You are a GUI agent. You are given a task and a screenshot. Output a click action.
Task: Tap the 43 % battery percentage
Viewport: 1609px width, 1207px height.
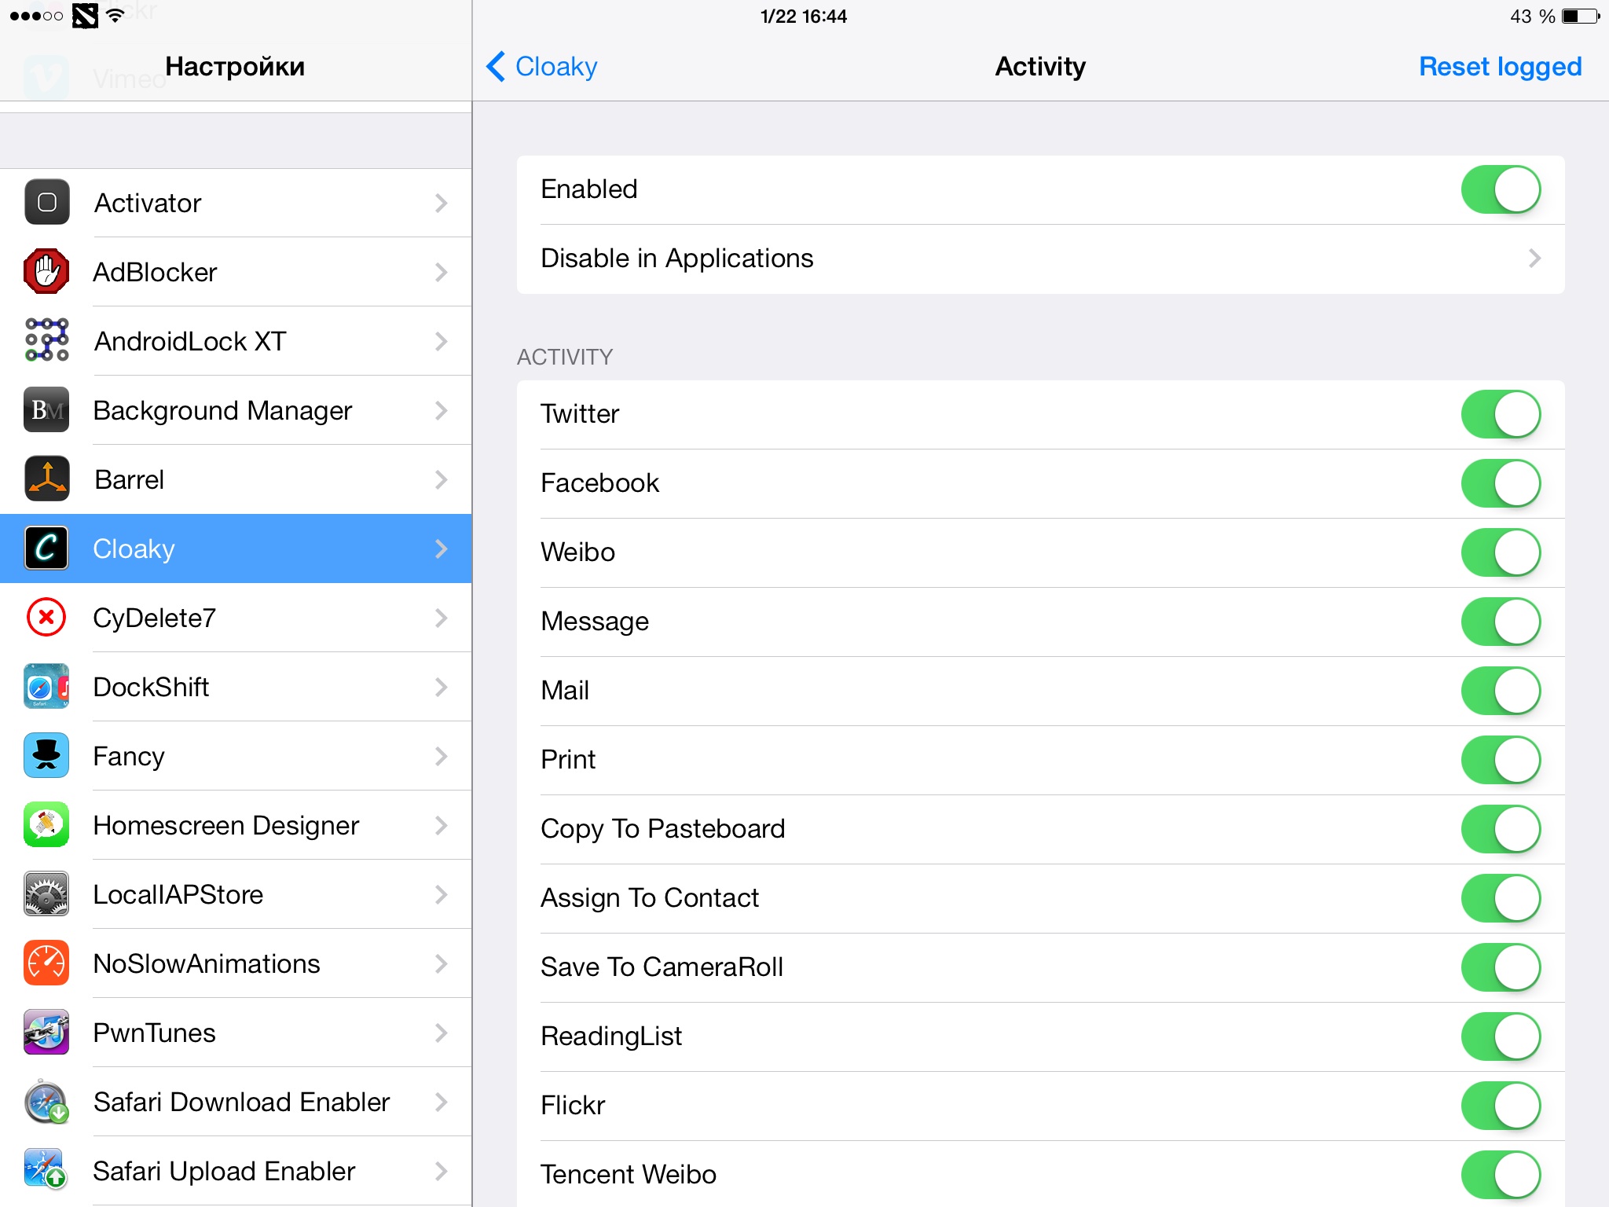[1532, 17]
